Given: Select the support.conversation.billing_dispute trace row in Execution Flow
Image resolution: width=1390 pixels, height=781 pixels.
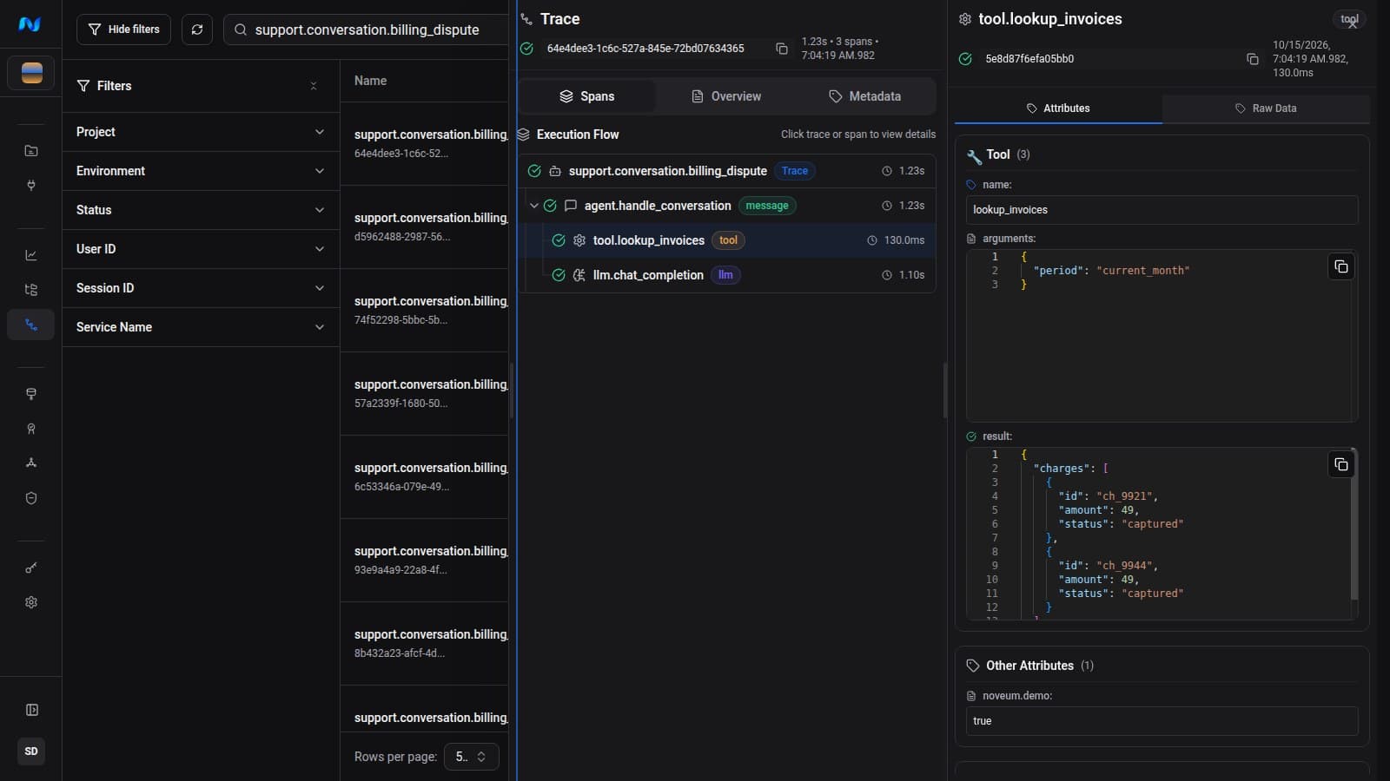Looking at the screenshot, I should 728,171.
